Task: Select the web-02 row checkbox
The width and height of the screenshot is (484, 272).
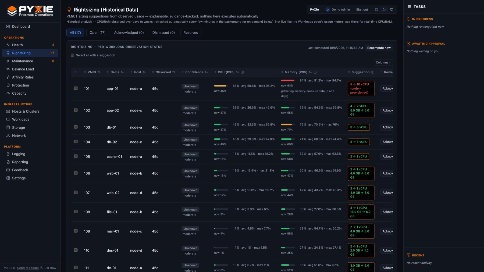Action: 76,192
